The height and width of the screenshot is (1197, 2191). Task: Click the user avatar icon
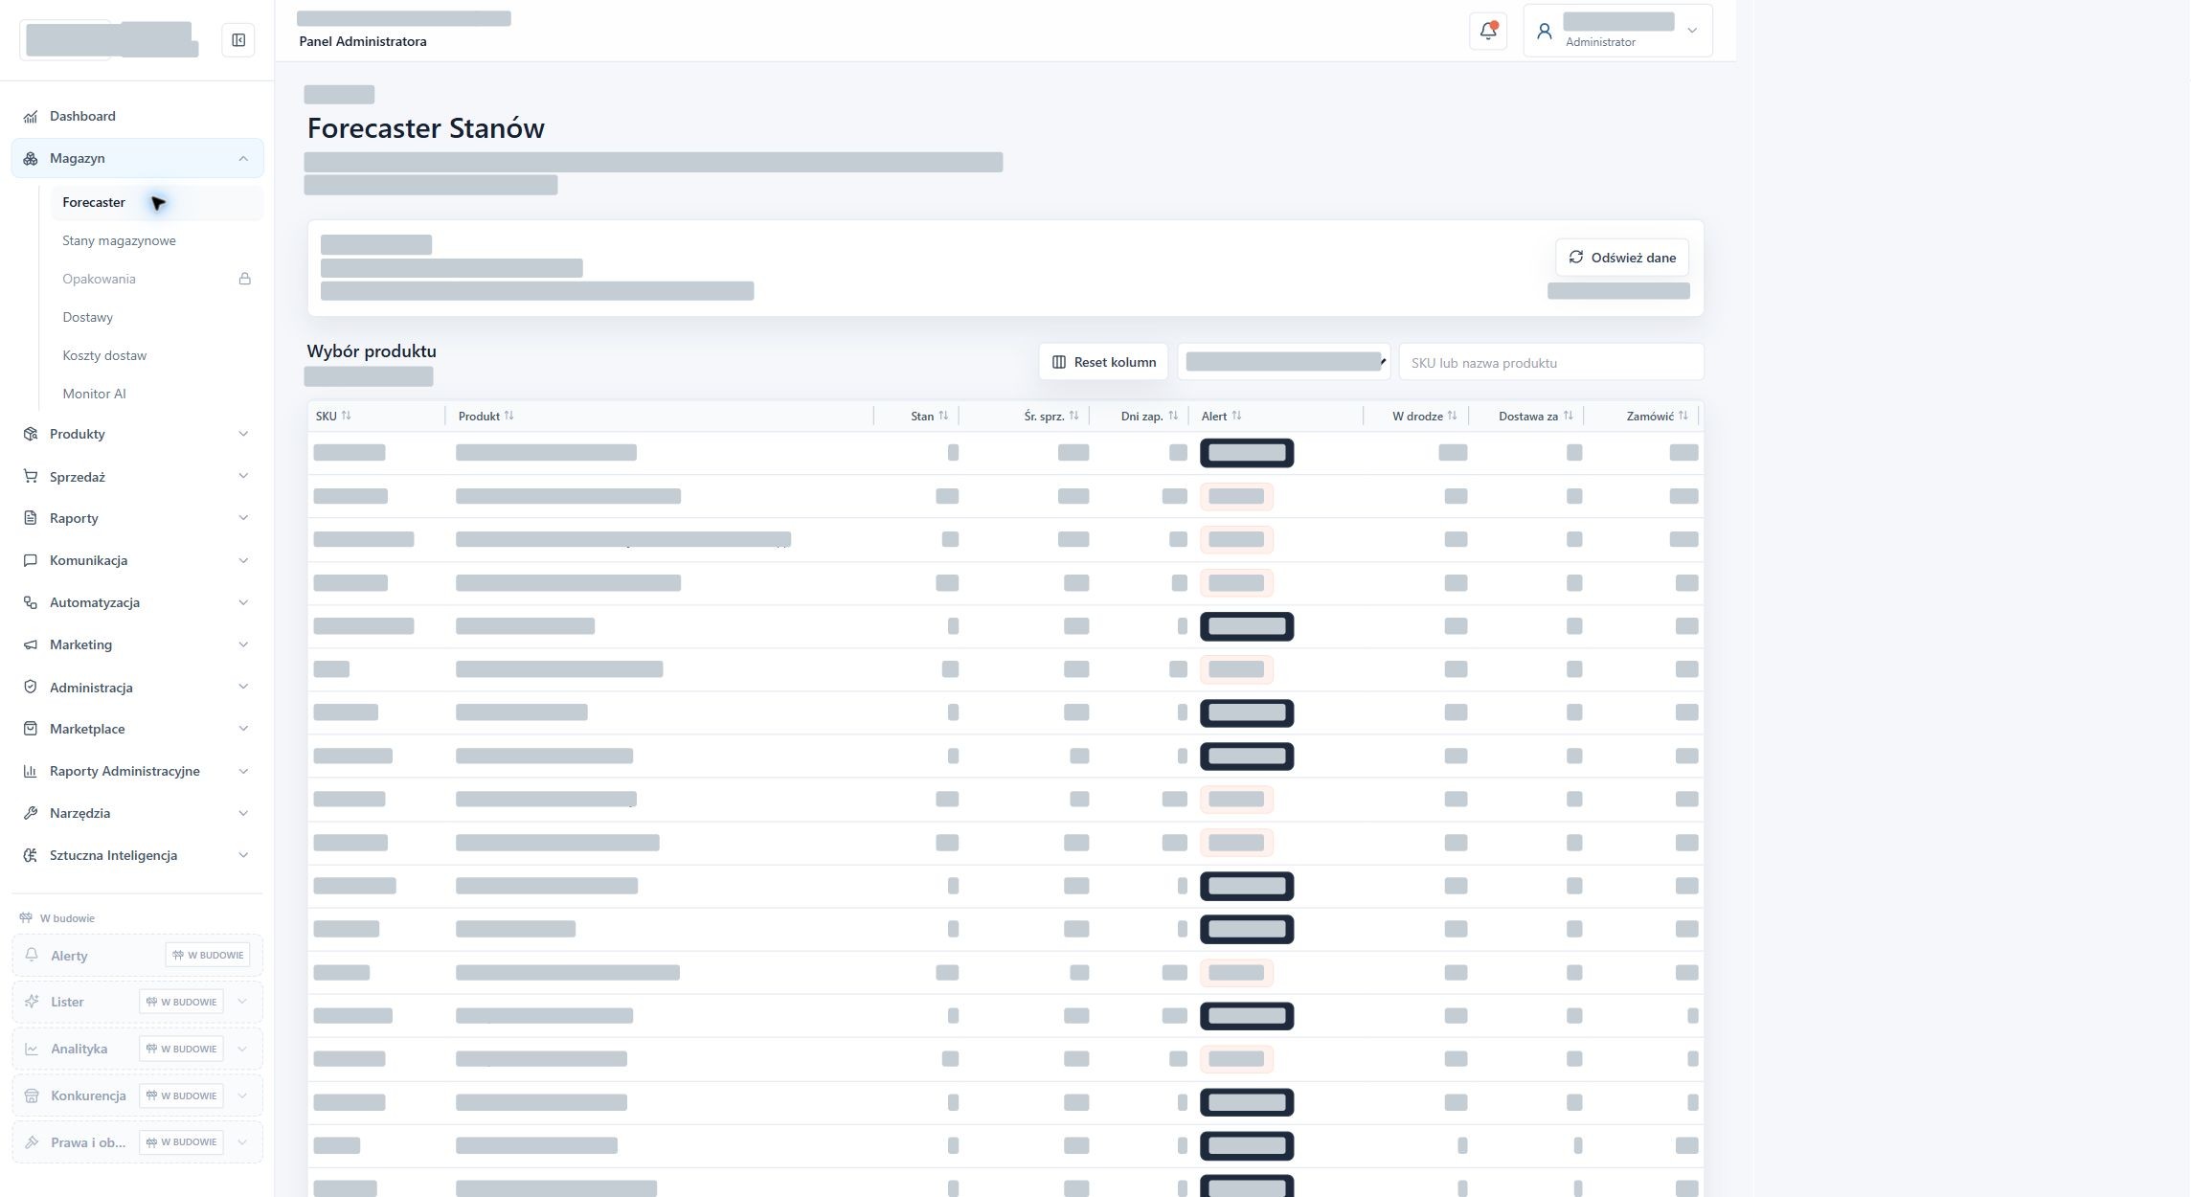[1544, 32]
